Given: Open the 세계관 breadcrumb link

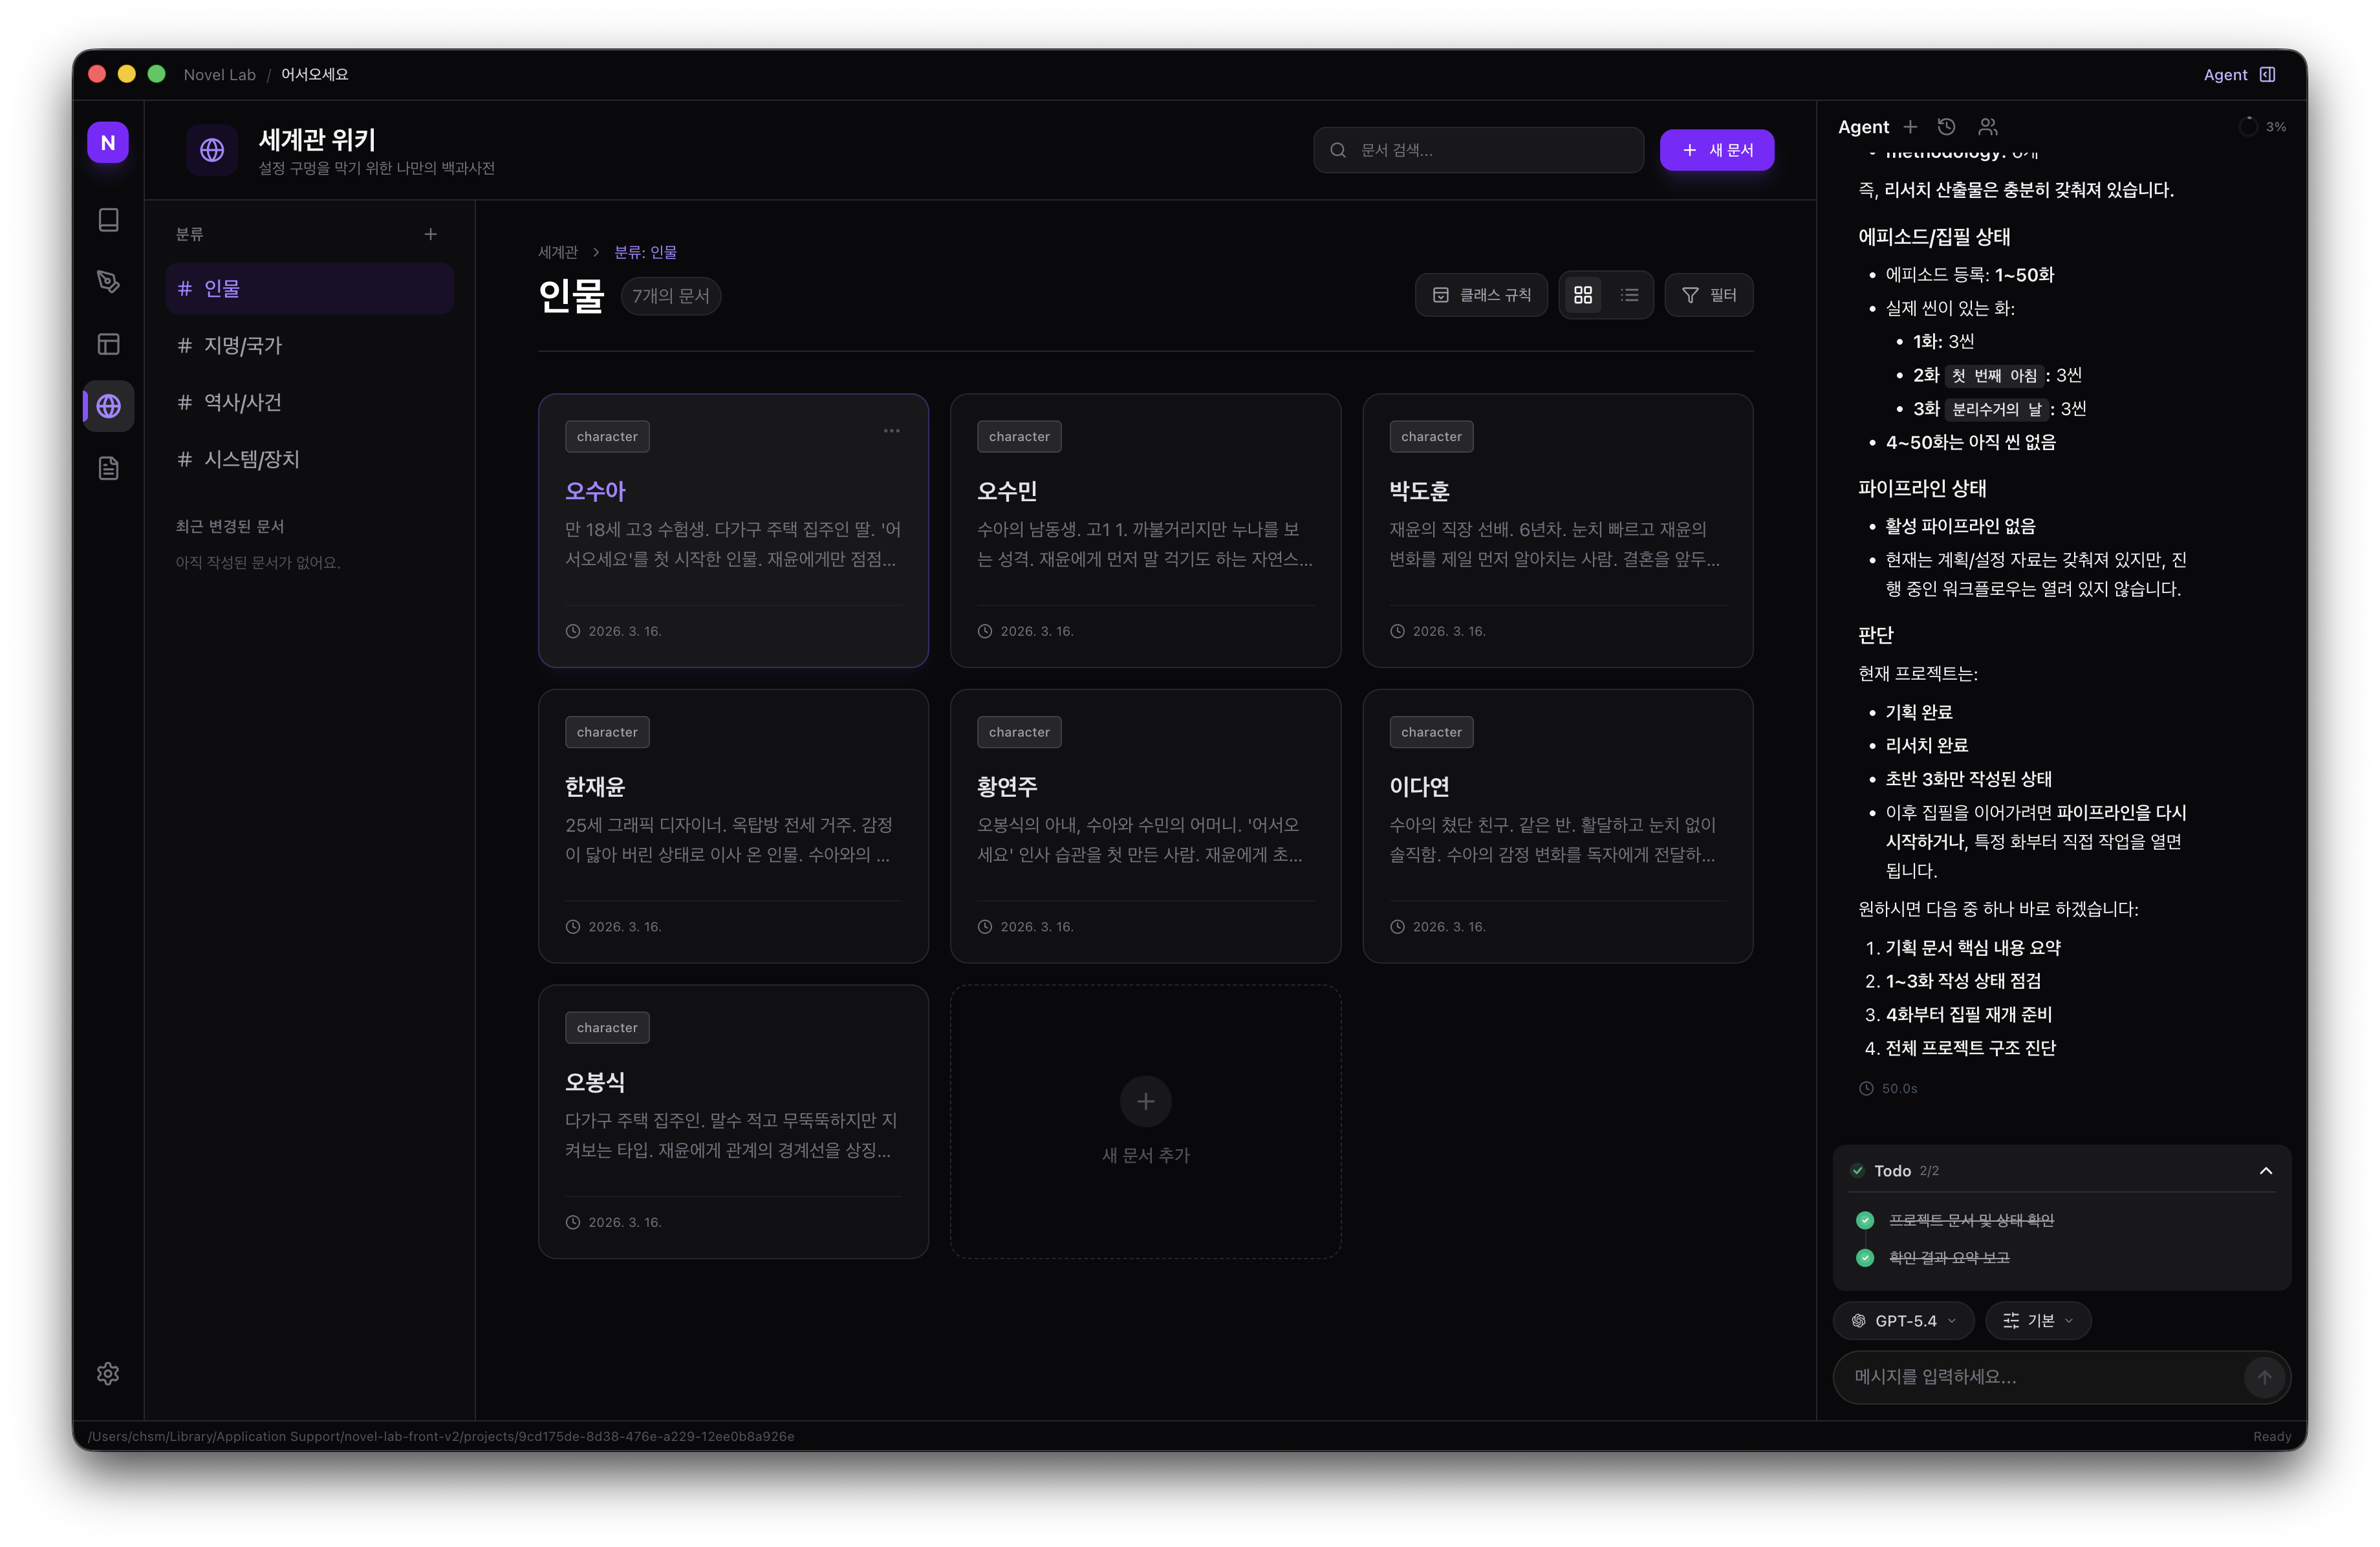Looking at the screenshot, I should pyautogui.click(x=557, y=251).
